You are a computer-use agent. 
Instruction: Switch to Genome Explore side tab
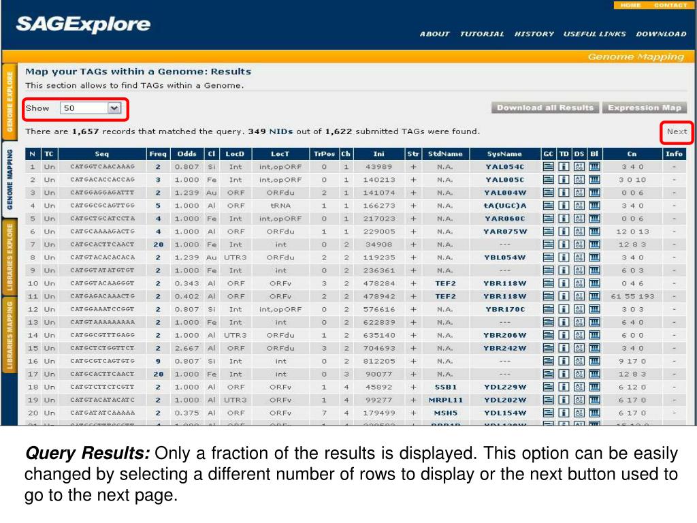pos(10,102)
